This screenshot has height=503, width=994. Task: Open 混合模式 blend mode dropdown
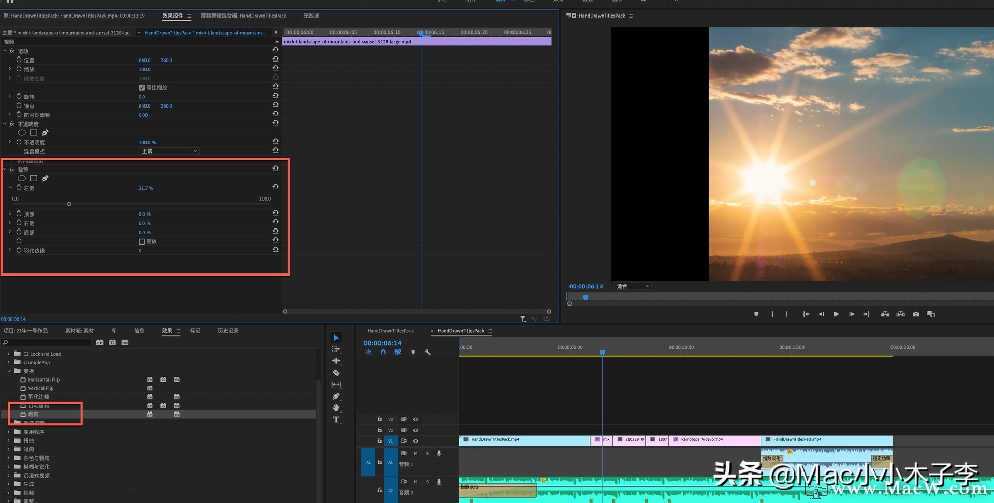(169, 151)
